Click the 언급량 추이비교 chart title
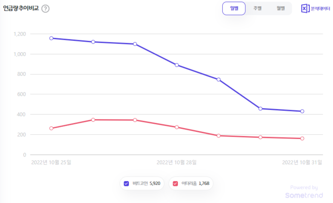This screenshot has width=333, height=203. pyautogui.click(x=20, y=9)
